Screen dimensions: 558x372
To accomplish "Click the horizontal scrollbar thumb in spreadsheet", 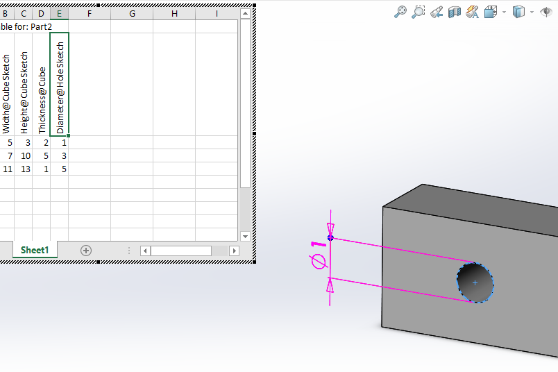I will click(180, 251).
